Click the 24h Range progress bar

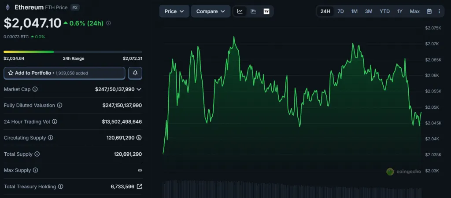(73, 52)
